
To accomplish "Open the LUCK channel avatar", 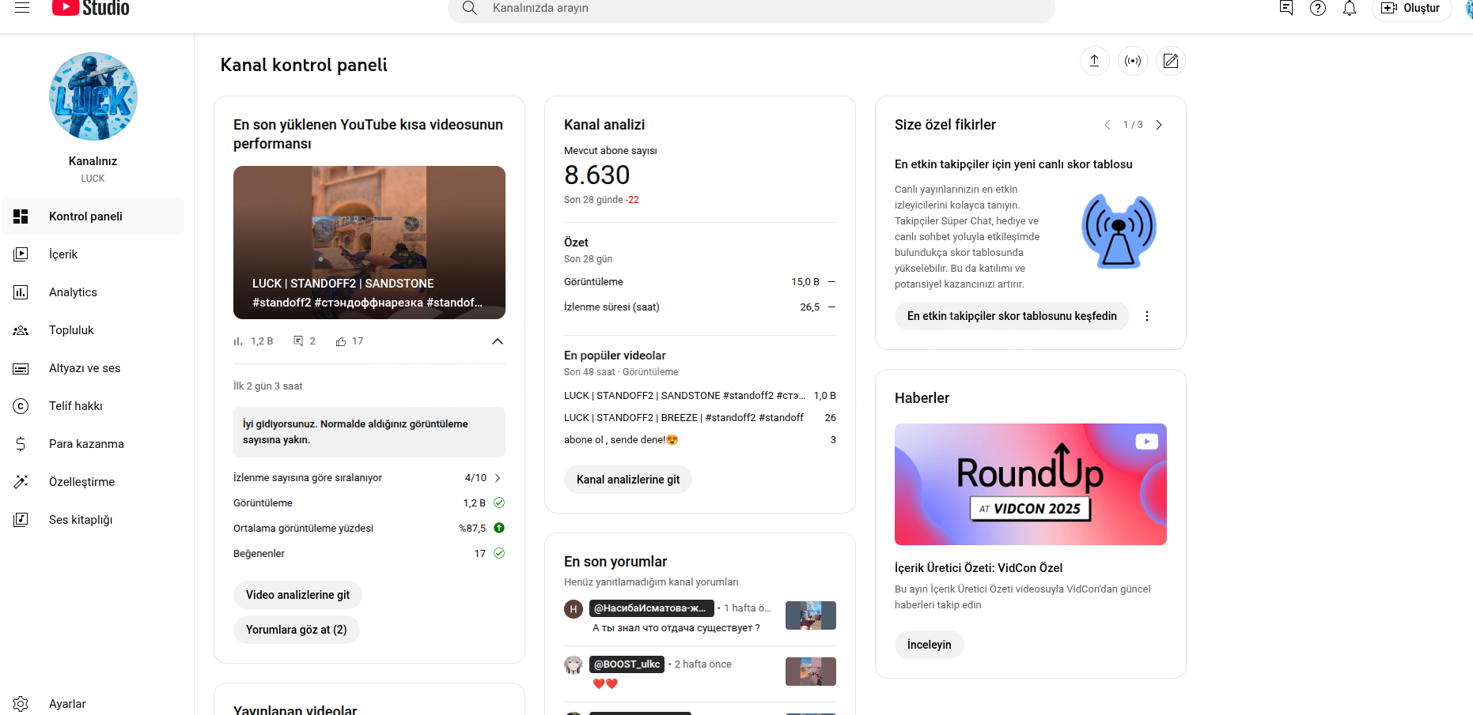I will pos(93,96).
